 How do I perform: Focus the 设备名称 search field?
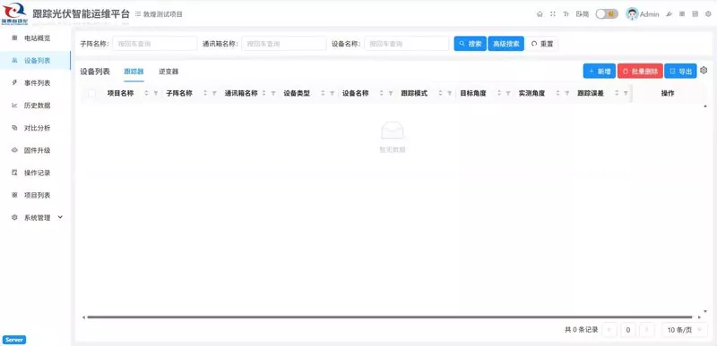(x=407, y=44)
